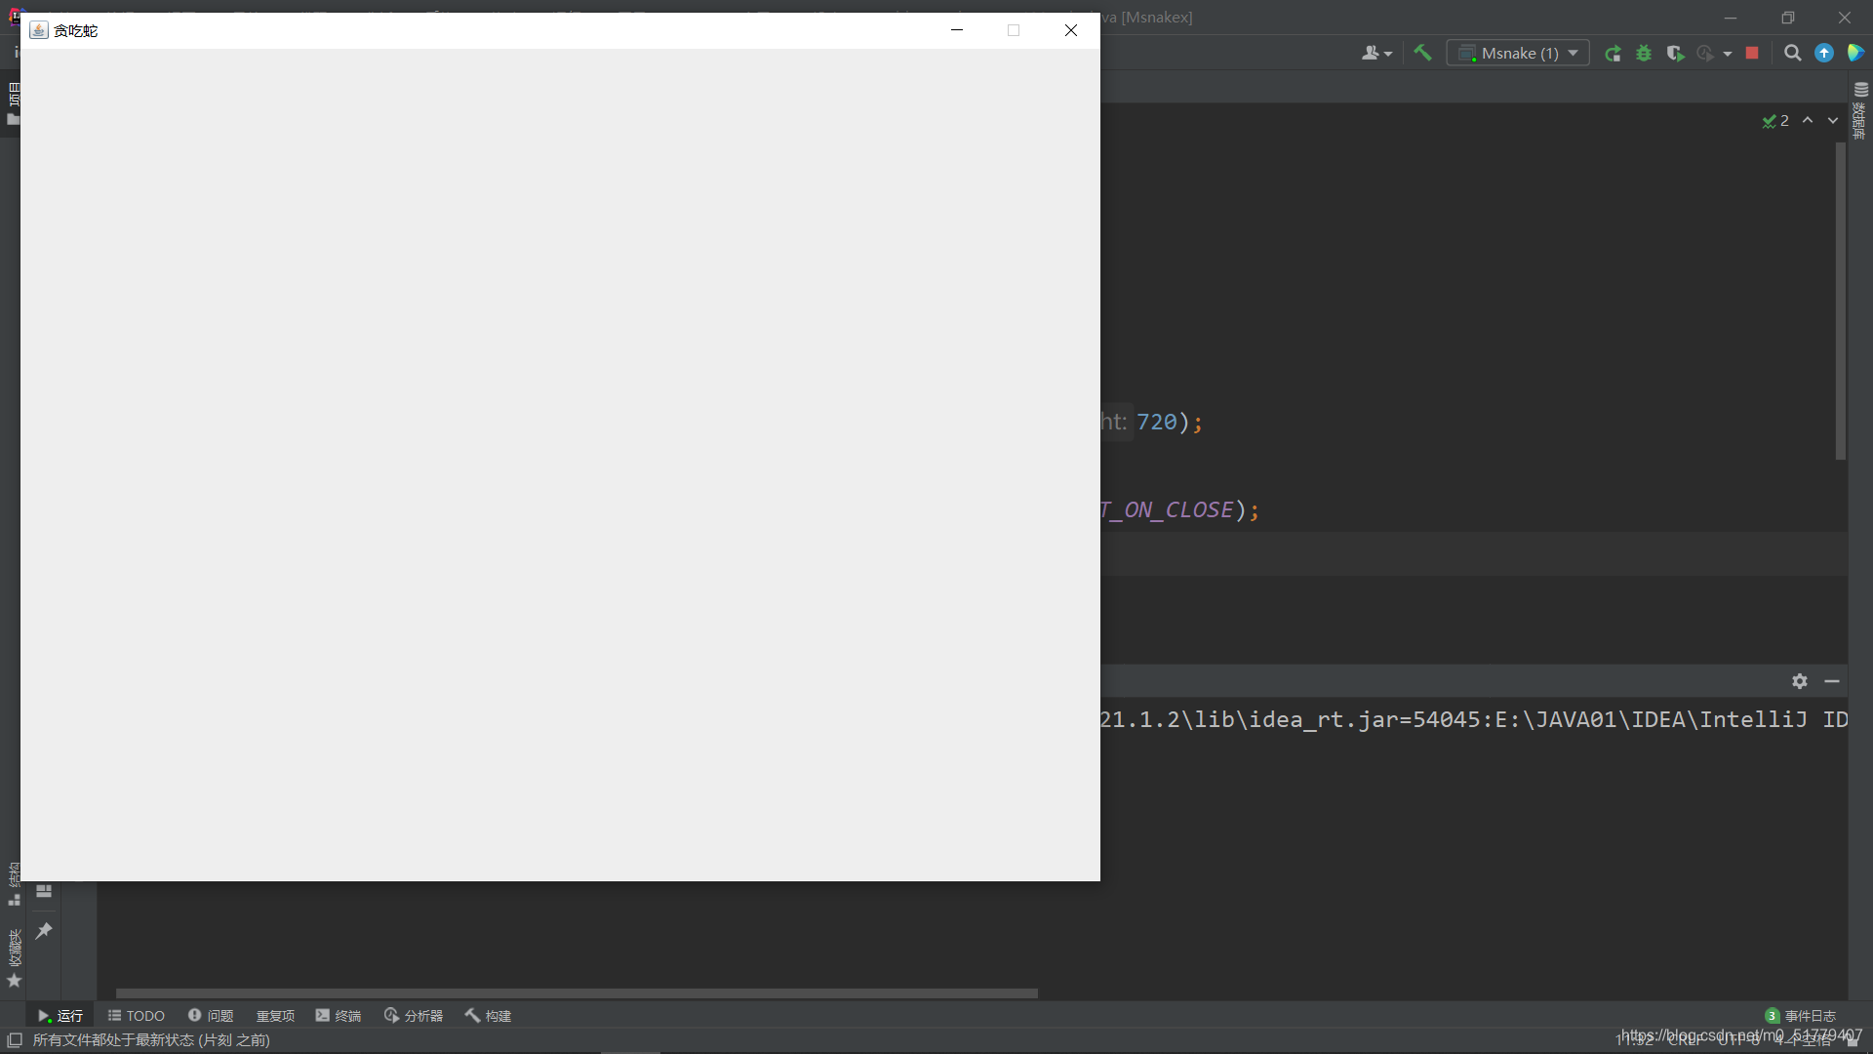The height and width of the screenshot is (1054, 1873).
Task: Run with coverage via the shield icon
Action: coord(1675,54)
